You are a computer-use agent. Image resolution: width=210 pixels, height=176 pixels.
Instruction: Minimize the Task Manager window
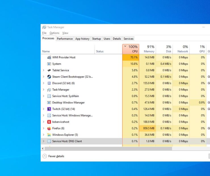(x=203, y=27)
